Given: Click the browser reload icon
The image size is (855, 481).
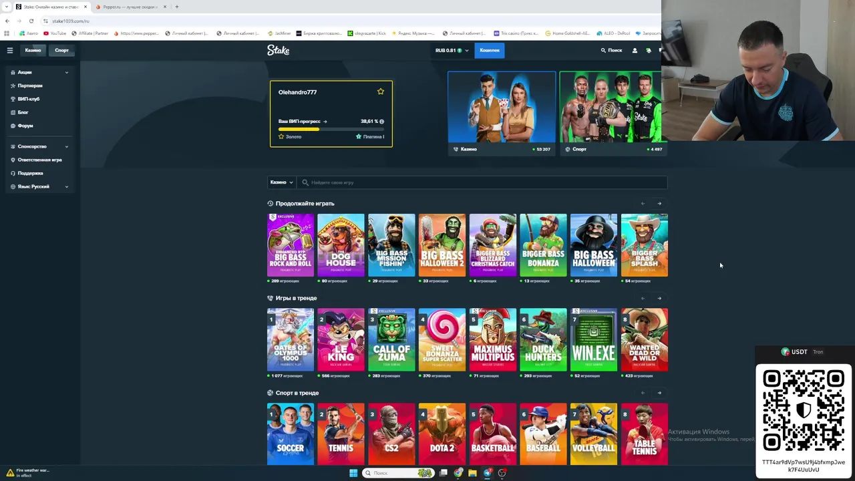Looking at the screenshot, I should click(x=31, y=21).
